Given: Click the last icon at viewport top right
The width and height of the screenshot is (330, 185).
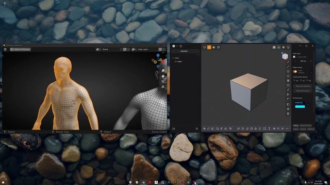Looking at the screenshot, I should (288, 47).
